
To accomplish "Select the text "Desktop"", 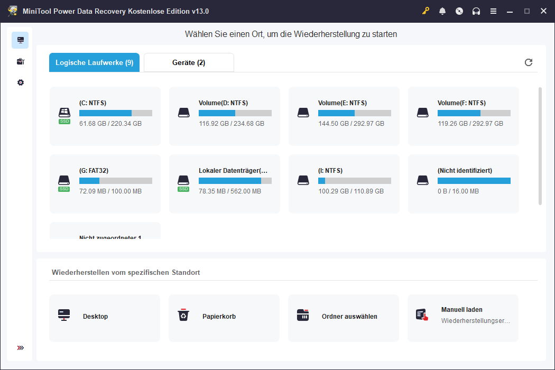I will (95, 317).
